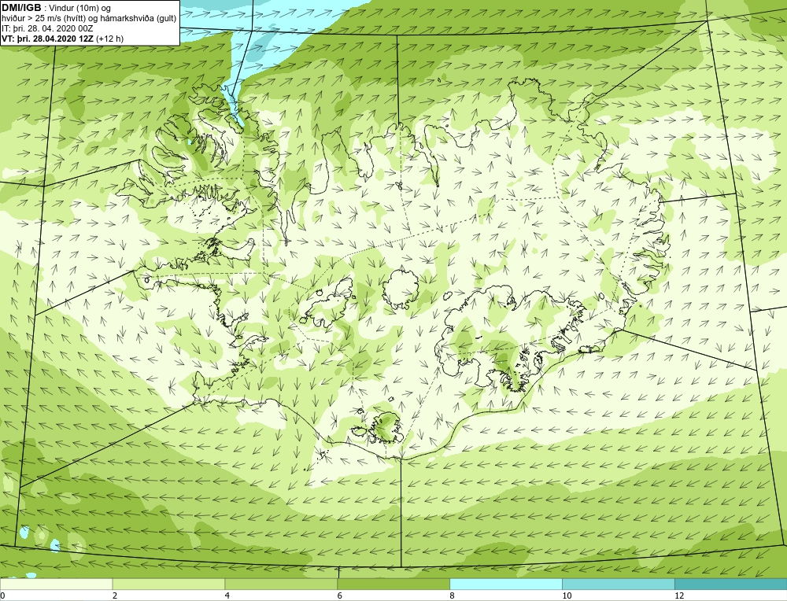Click the '(+12 h)' forecast offset text

point(109,39)
